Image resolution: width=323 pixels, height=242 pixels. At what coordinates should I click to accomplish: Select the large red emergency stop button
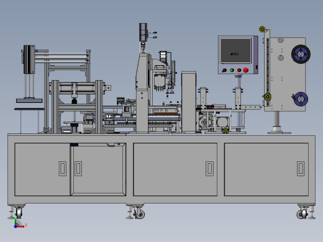coord(245,70)
